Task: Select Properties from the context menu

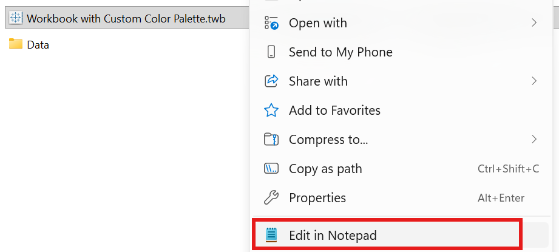Action: (x=317, y=198)
